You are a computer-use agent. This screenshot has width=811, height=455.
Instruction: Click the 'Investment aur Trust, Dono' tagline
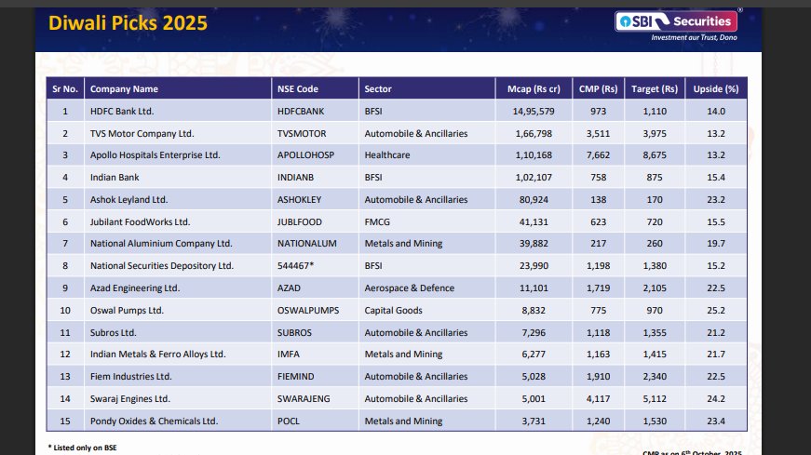point(694,37)
